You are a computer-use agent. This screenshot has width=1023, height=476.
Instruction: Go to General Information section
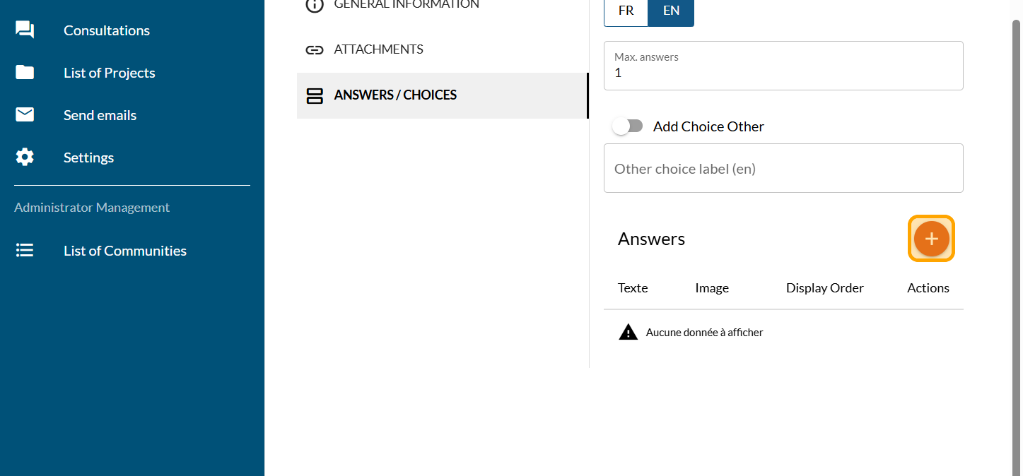[x=406, y=5]
